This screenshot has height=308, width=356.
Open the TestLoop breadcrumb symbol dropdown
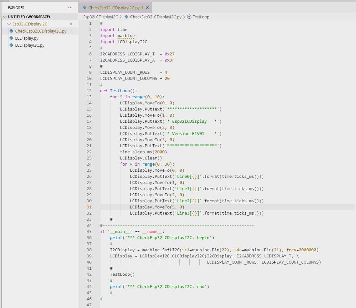tap(201, 17)
